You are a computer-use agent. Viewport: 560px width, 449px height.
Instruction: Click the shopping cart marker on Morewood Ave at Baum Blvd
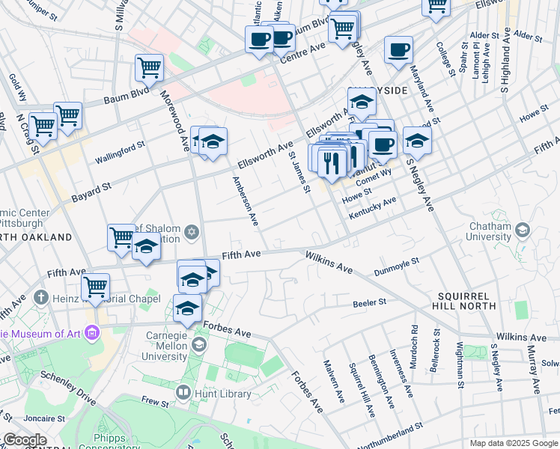149,70
